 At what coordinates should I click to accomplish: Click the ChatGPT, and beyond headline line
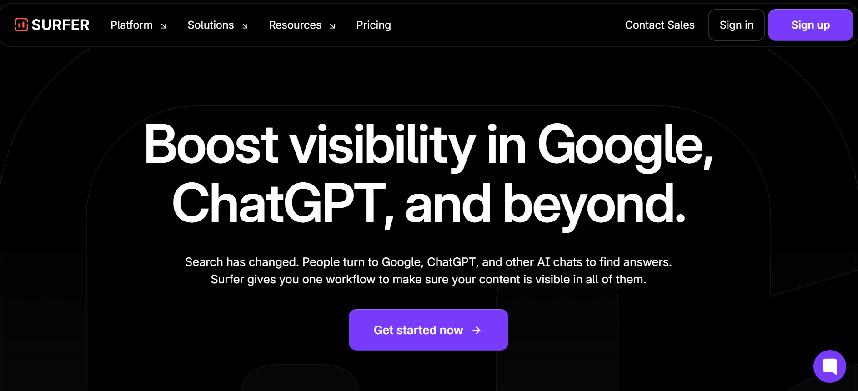click(428, 204)
